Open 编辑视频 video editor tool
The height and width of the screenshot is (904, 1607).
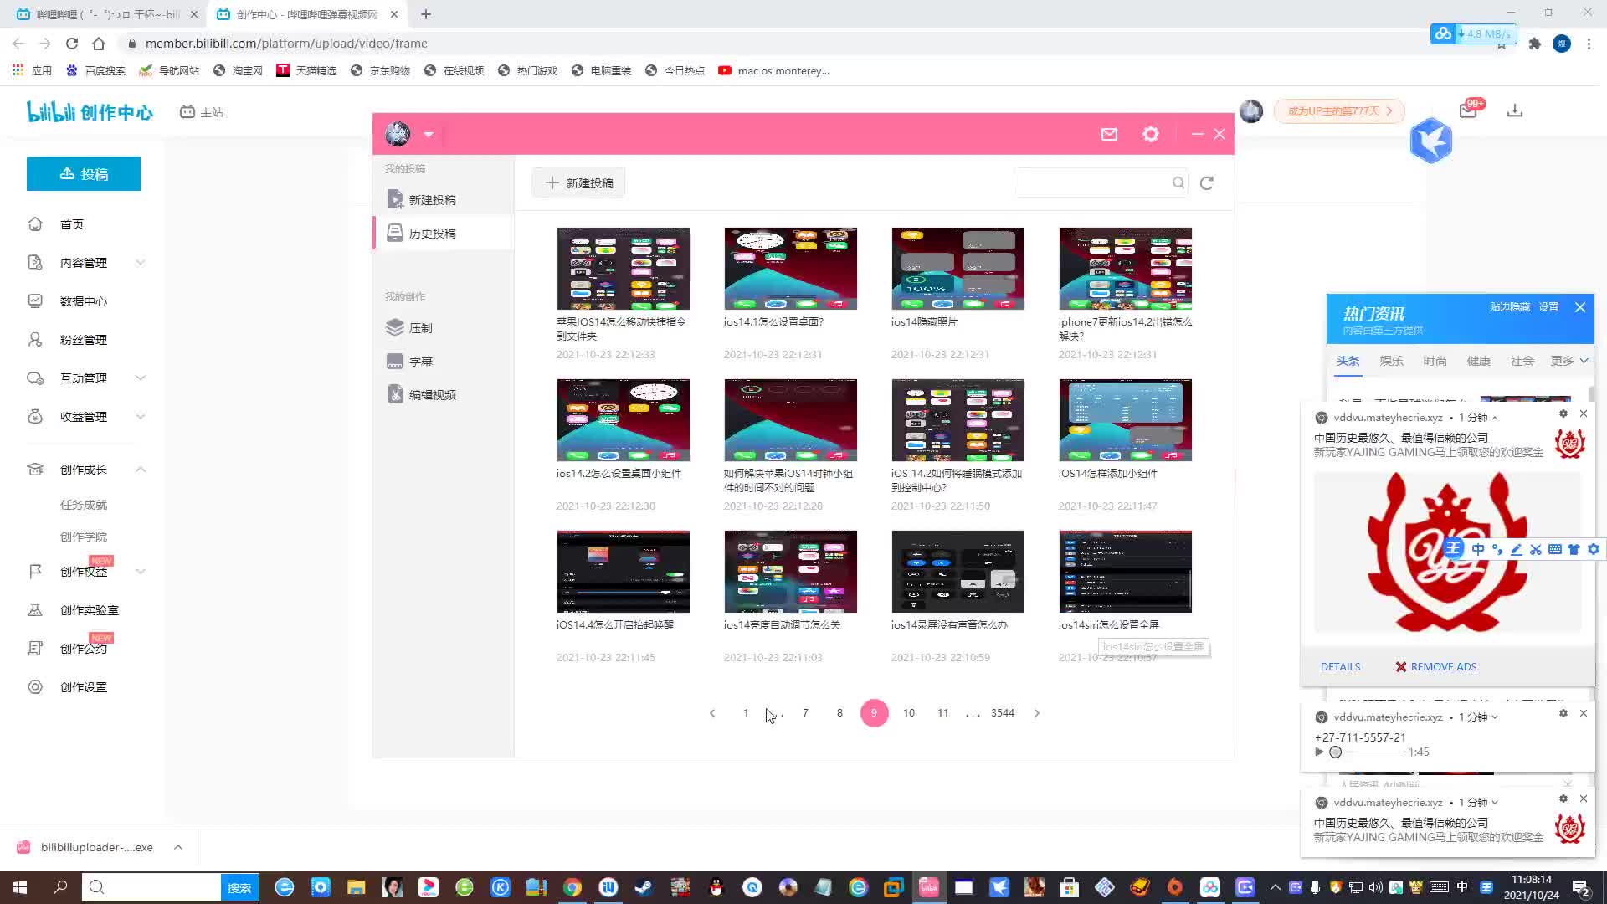[431, 395]
